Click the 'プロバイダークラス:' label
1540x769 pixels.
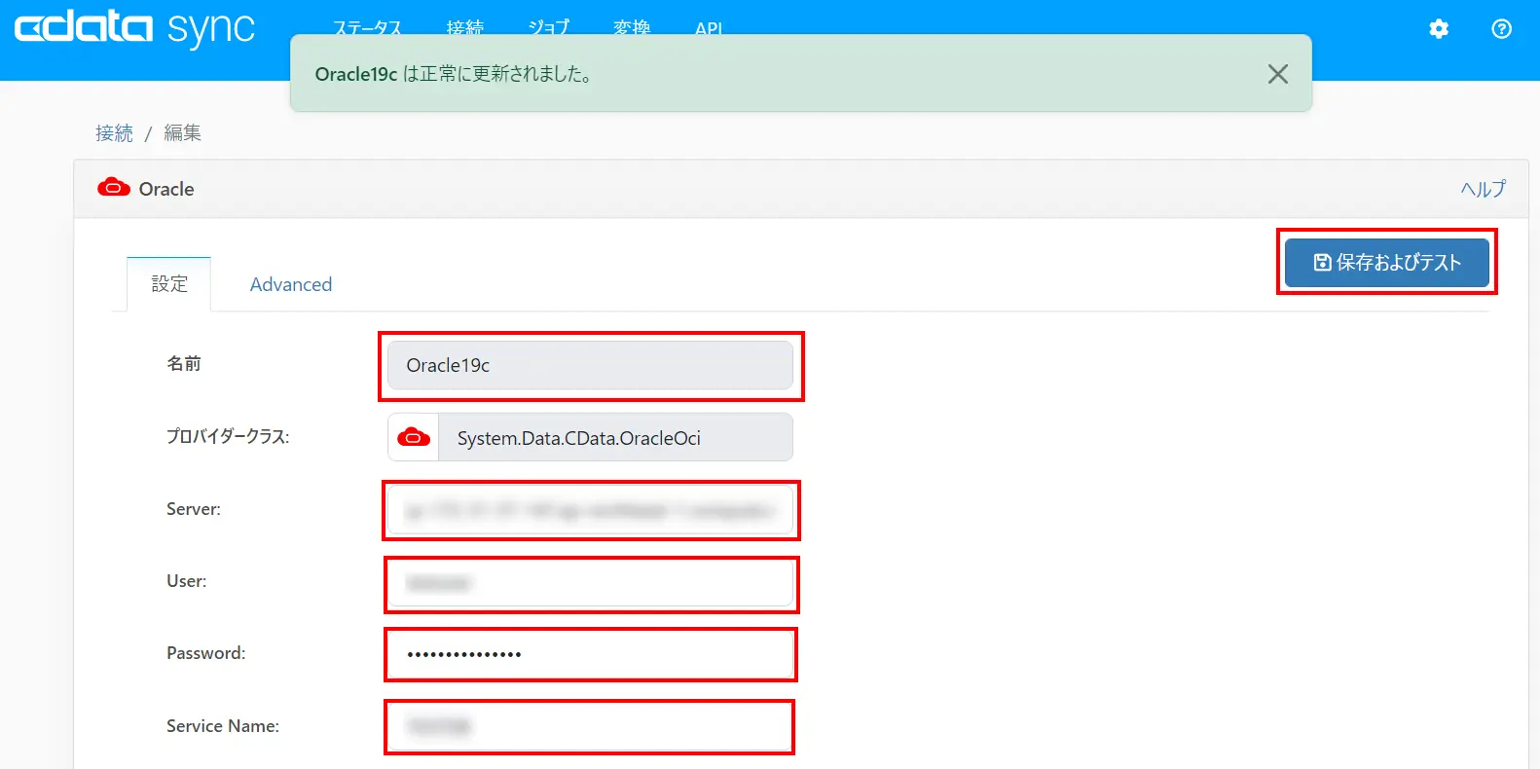click(228, 436)
